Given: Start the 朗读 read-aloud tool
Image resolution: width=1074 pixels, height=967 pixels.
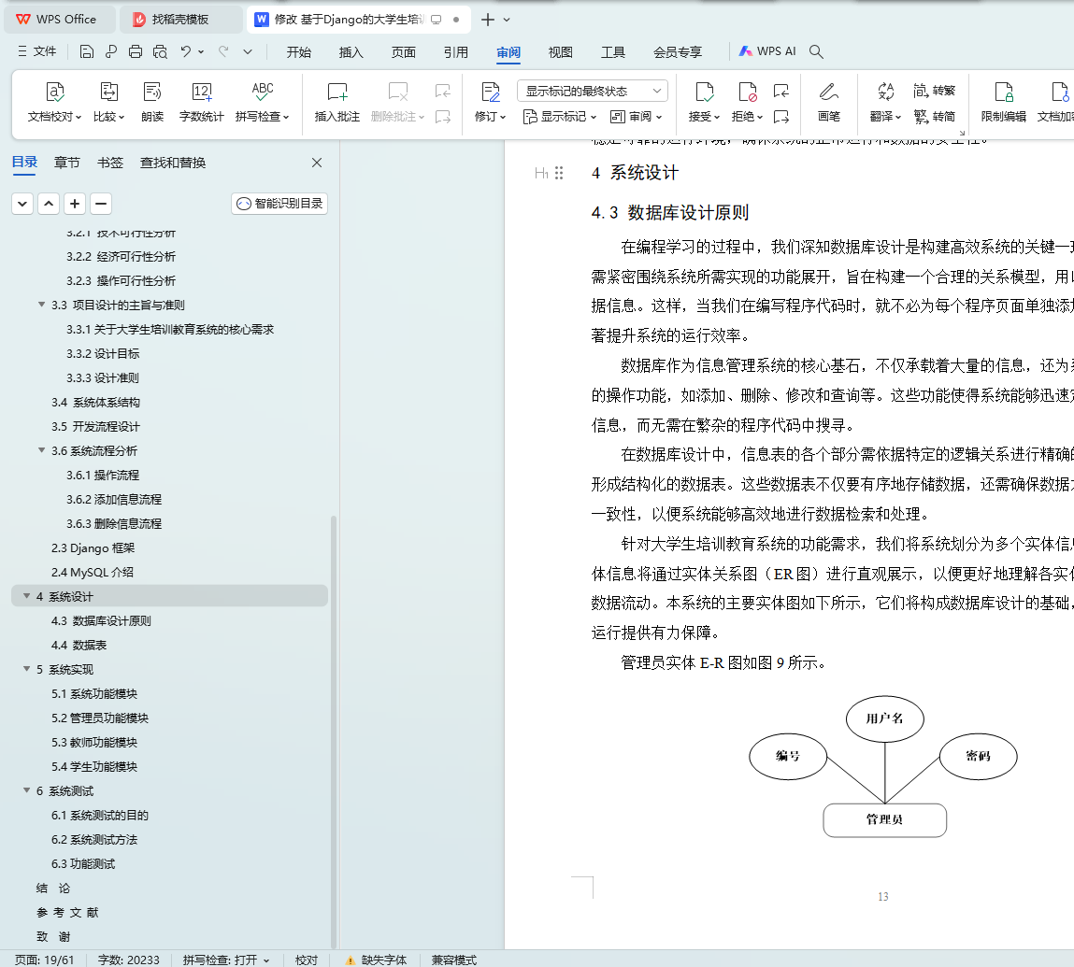Looking at the screenshot, I should [152, 101].
